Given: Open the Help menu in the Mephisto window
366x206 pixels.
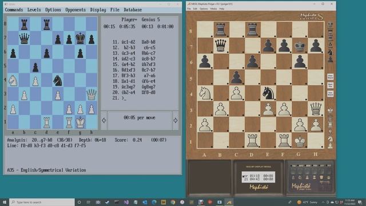Looking at the screenshot, I should (221, 9).
